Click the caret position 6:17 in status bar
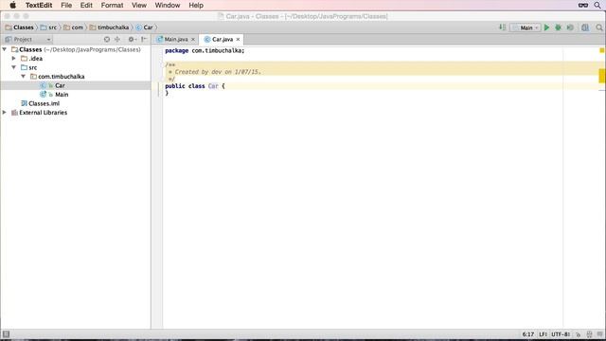The width and height of the screenshot is (606, 341). pos(528,334)
